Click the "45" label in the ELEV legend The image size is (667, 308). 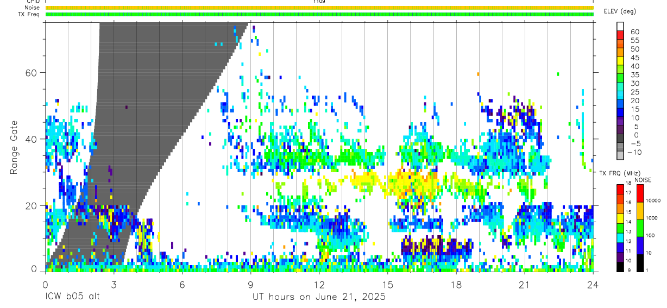635,58
